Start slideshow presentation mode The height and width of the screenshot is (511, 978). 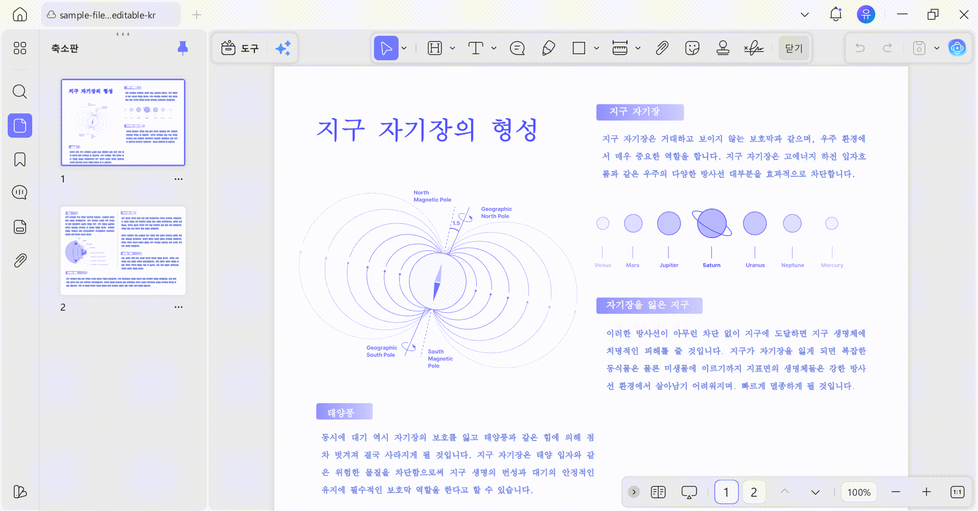(x=689, y=492)
